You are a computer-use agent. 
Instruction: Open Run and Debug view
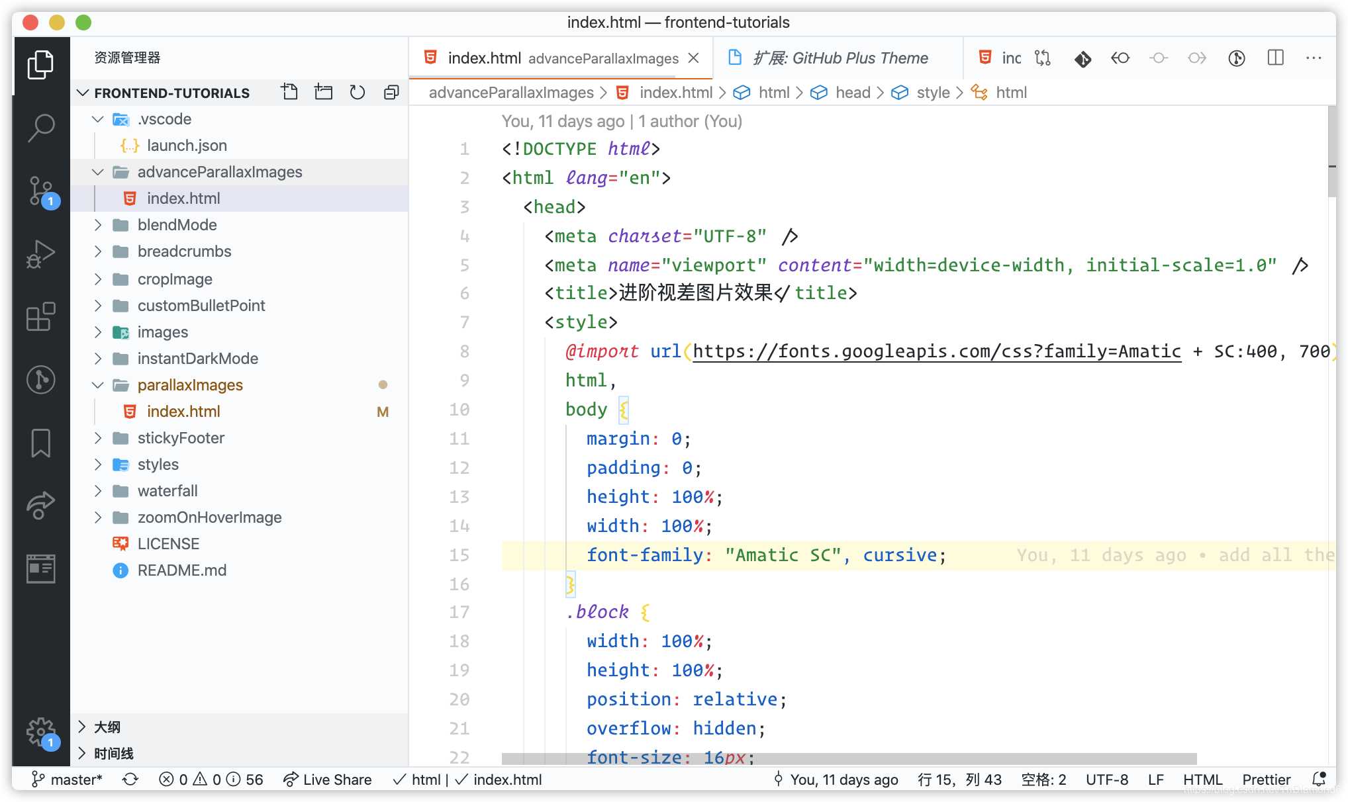point(40,255)
